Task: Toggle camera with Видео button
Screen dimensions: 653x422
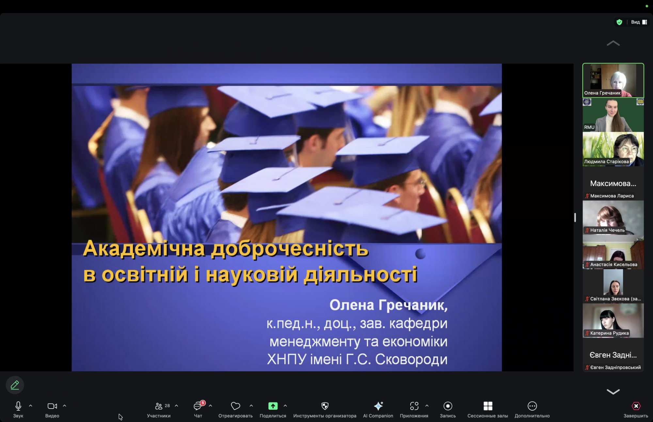Action: 52,406
